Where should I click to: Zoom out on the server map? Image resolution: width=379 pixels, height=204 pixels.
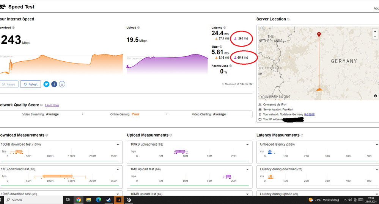[x=375, y=37]
